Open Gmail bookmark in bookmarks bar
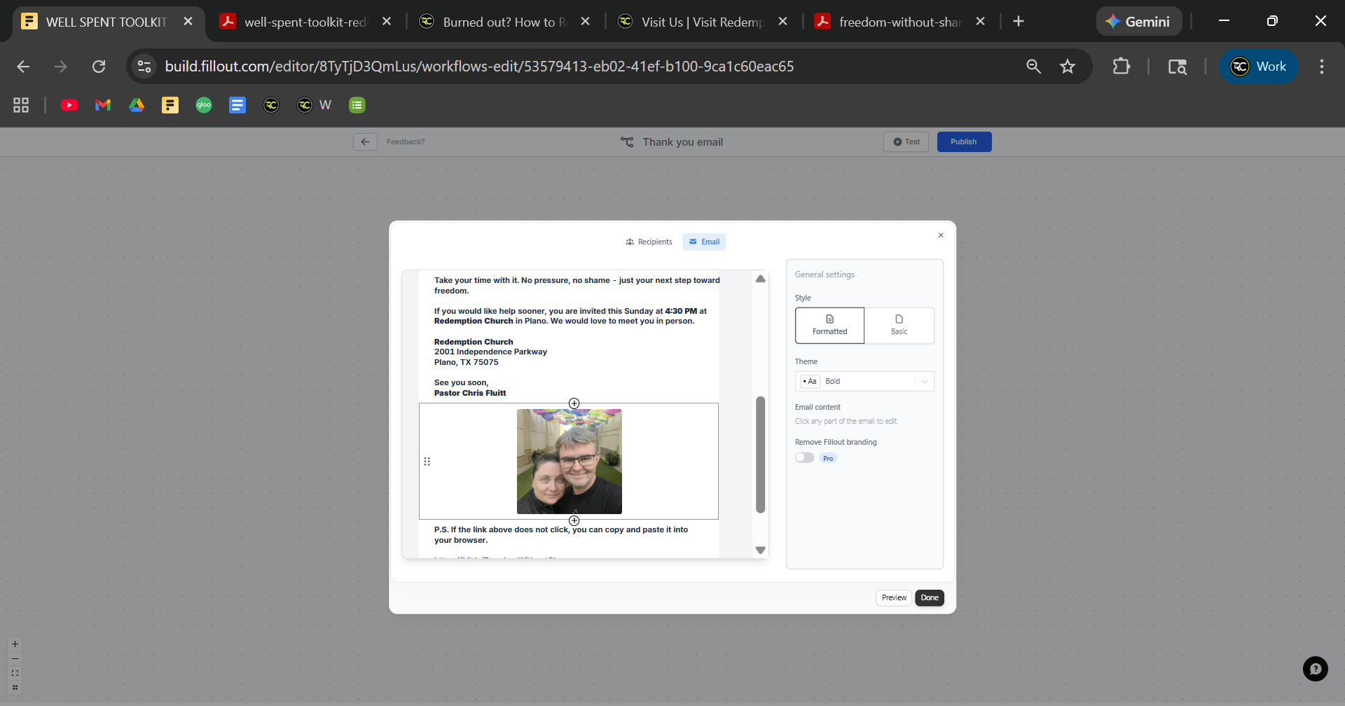Image resolution: width=1345 pixels, height=706 pixels. pos(103,105)
